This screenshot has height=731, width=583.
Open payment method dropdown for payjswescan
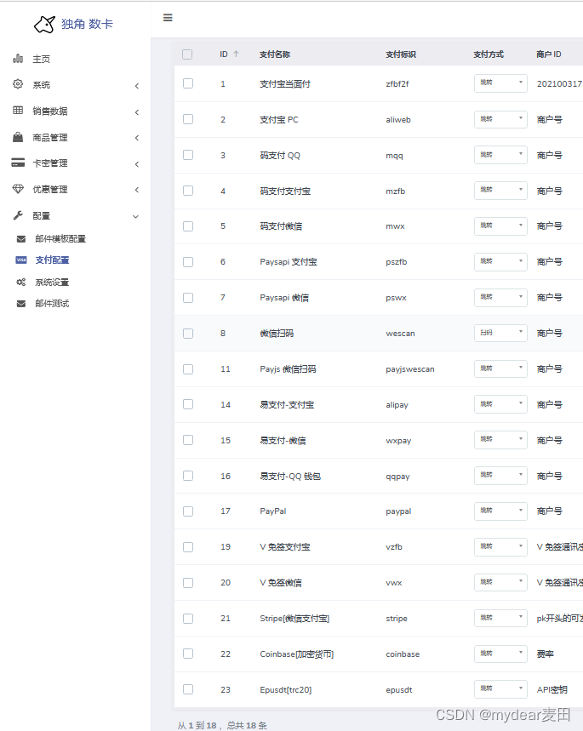point(500,368)
